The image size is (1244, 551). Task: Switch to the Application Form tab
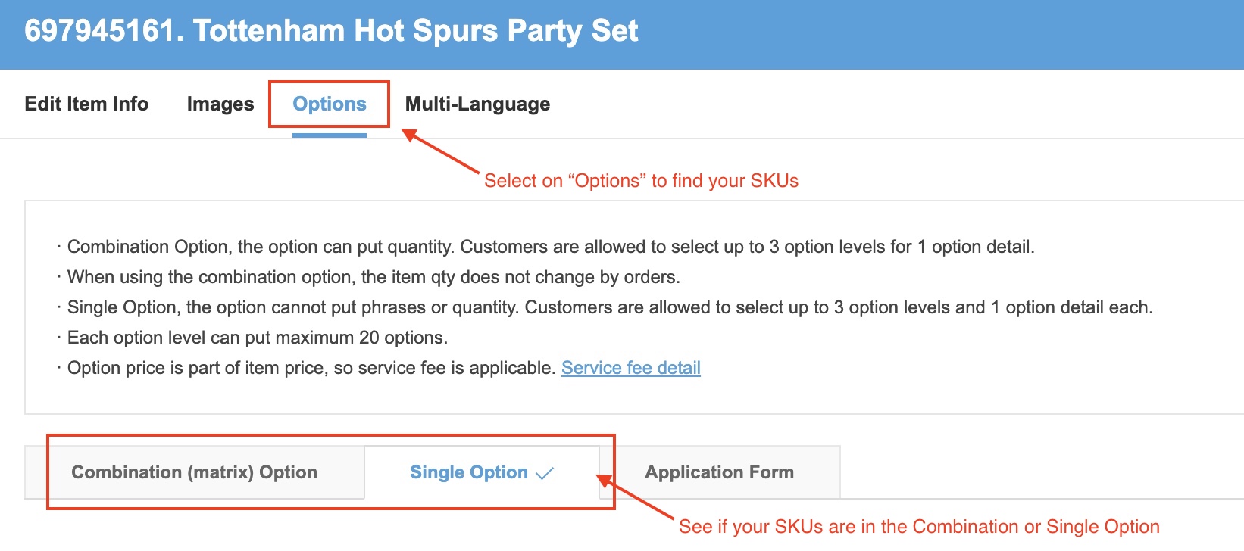click(719, 472)
